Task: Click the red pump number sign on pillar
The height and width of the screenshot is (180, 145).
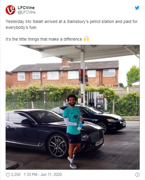Action: tap(81, 76)
